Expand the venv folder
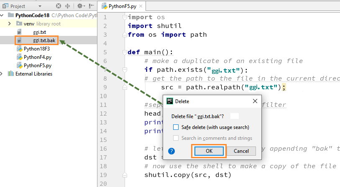The image size is (340, 187). click(10, 24)
